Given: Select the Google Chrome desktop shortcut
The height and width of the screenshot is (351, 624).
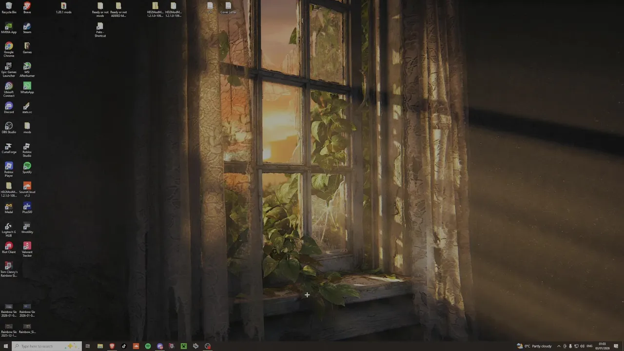Looking at the screenshot, I should (9, 50).
